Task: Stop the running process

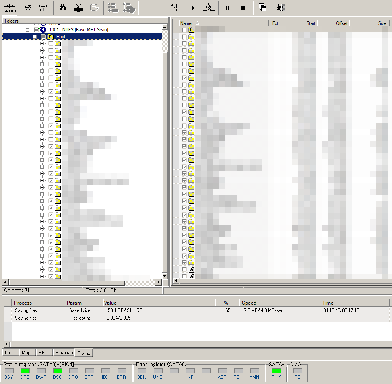Action: point(243,8)
